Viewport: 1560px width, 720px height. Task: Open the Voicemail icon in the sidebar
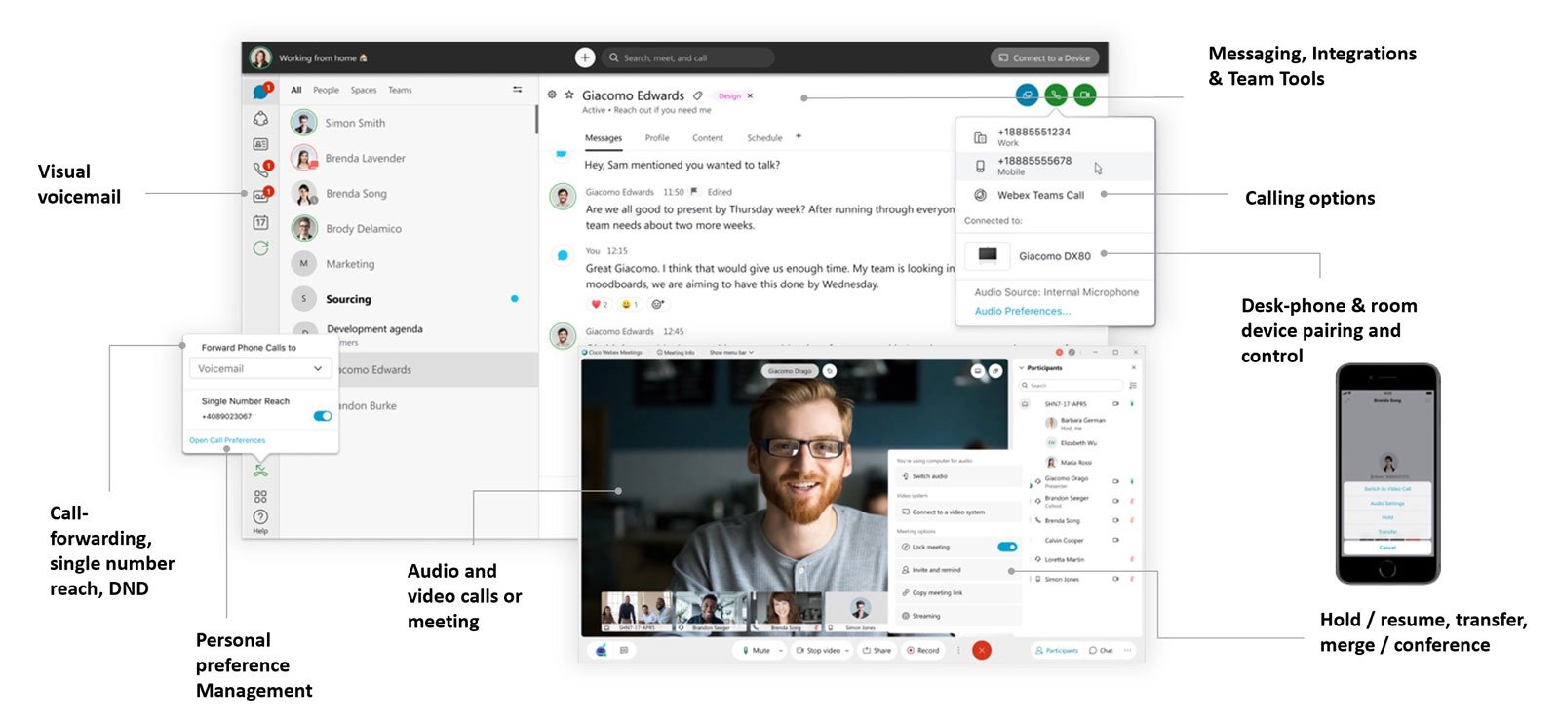(260, 196)
